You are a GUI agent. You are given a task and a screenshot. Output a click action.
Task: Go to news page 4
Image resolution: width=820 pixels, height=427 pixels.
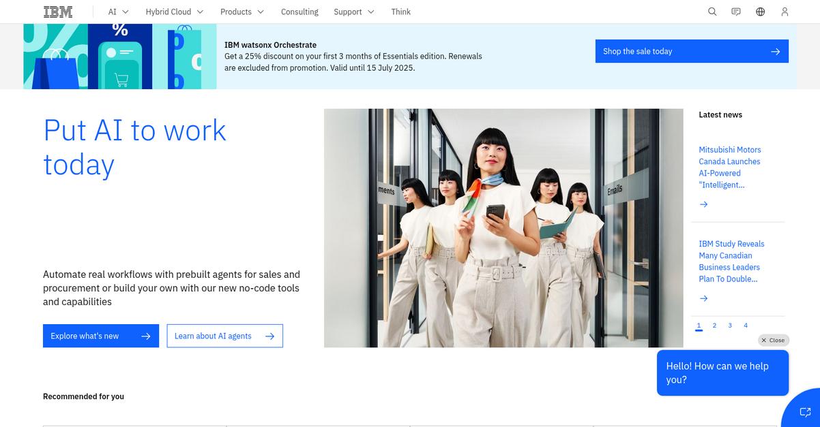pos(746,326)
